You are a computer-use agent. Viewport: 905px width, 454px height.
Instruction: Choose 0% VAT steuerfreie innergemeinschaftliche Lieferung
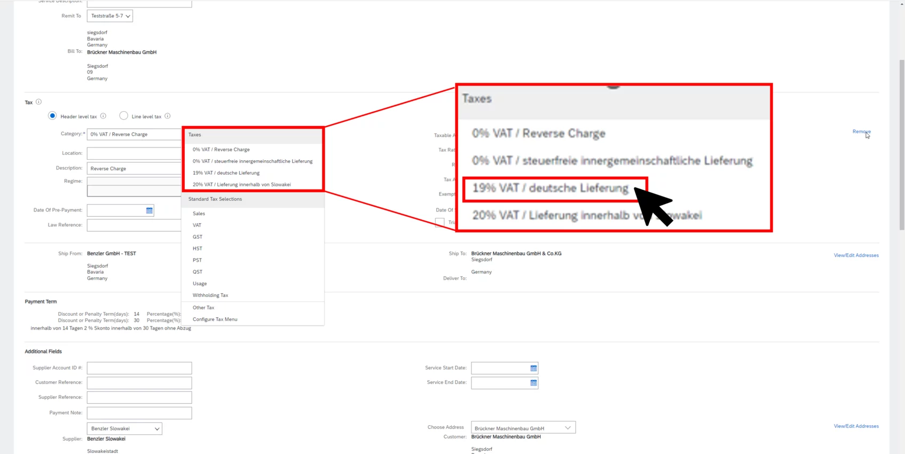click(253, 161)
